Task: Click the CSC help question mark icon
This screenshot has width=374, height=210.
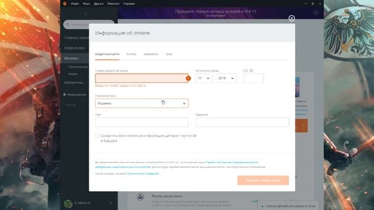Action: [x=251, y=71]
